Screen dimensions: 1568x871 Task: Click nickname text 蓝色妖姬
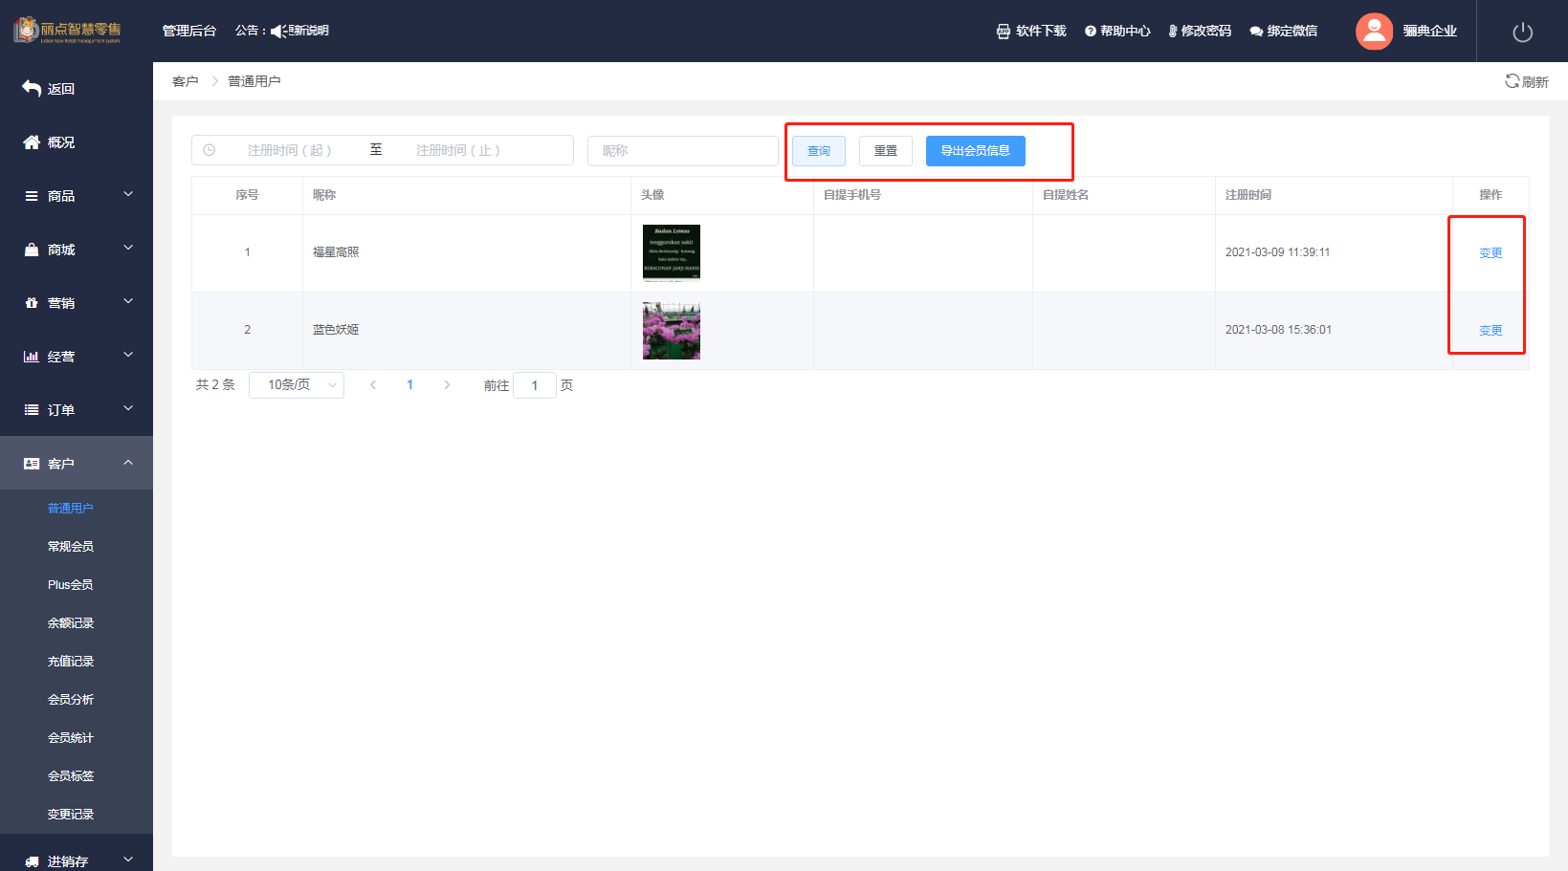click(x=336, y=330)
